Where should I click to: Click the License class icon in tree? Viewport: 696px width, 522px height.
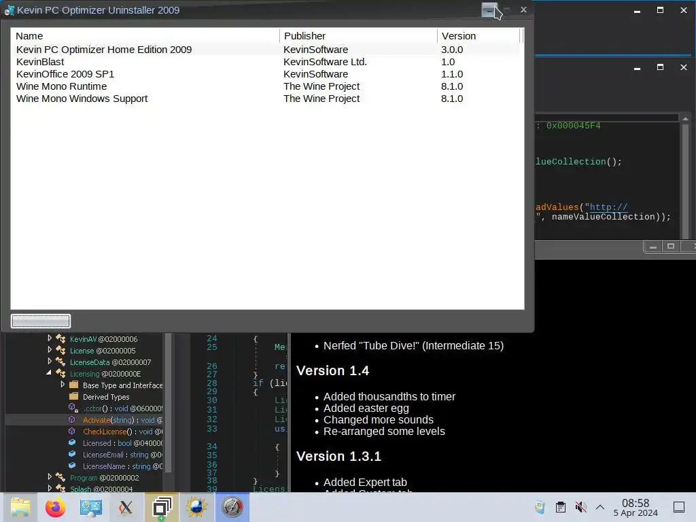(60, 350)
